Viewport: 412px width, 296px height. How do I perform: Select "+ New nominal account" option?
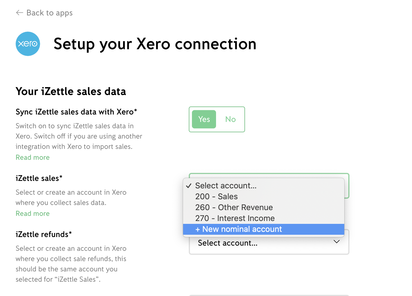(238, 229)
